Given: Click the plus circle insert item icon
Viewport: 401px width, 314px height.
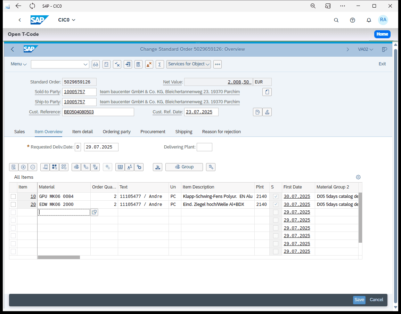Looking at the screenshot, I should tap(23, 167).
